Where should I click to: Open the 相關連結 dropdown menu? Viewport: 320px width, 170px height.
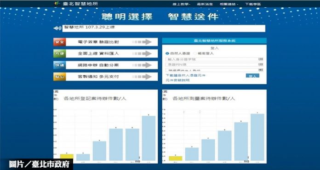[229, 4]
